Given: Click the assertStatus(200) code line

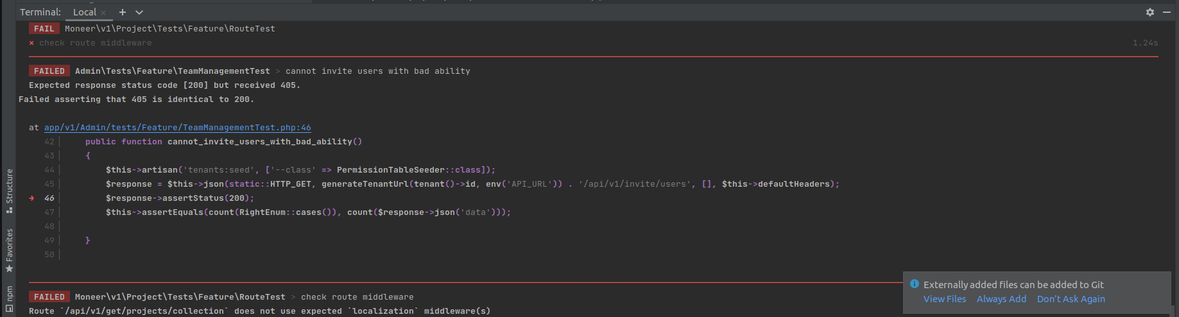Looking at the screenshot, I should tap(180, 198).
